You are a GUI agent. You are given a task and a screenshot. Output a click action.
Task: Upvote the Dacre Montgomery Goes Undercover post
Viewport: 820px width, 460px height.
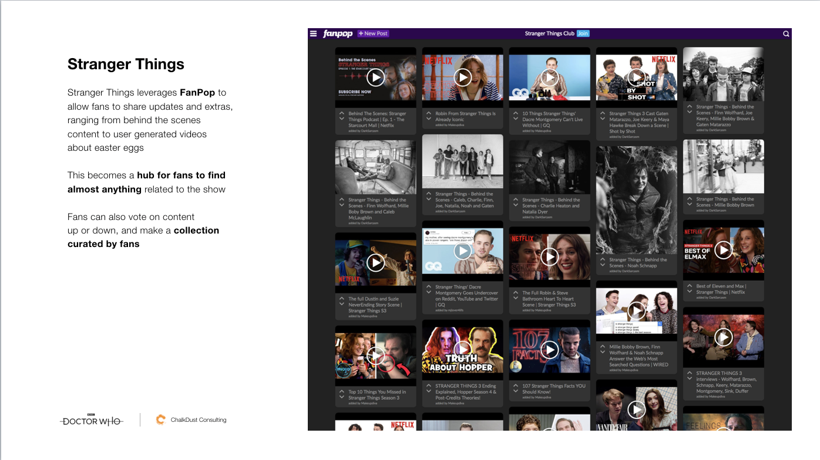click(x=429, y=286)
